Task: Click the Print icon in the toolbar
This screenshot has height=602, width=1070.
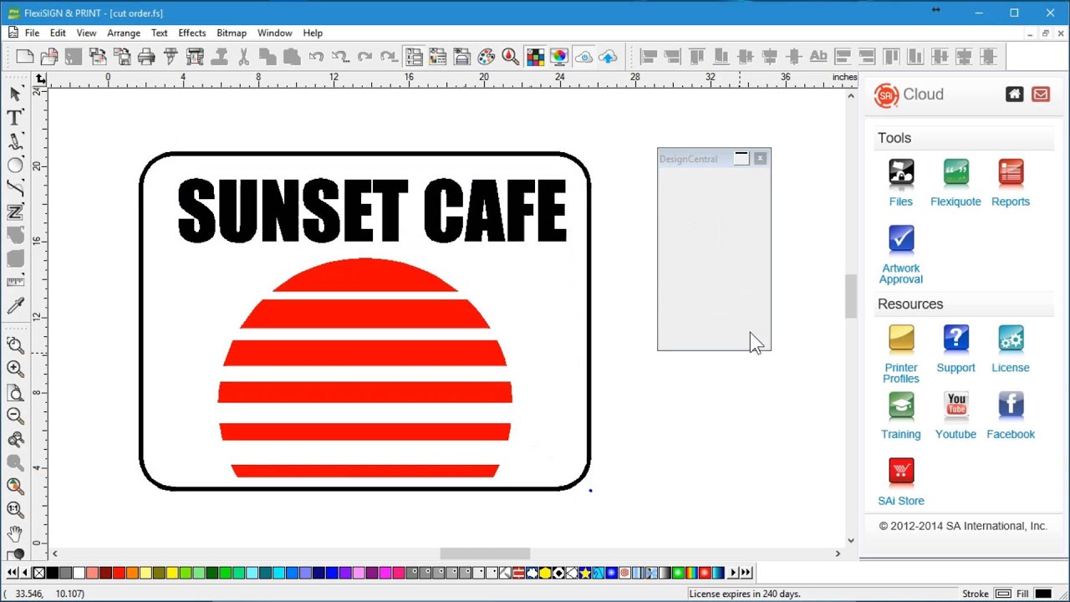Action: coord(146,57)
